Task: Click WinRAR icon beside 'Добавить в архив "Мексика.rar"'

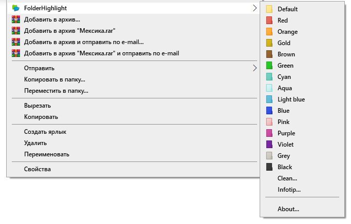Action: 16,31
